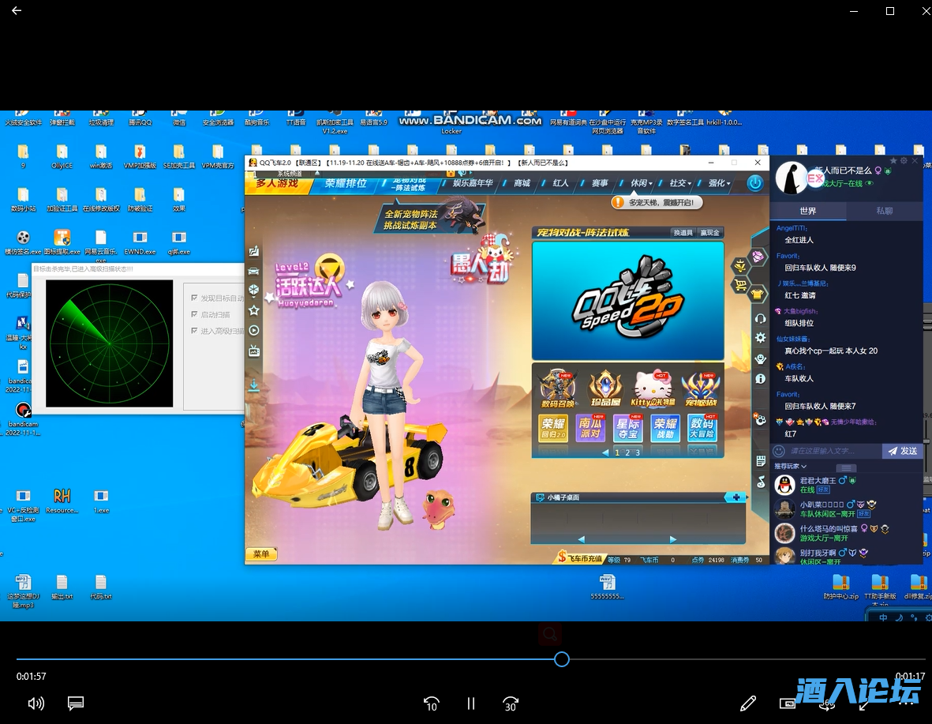The height and width of the screenshot is (724, 932).
Task: Expand the 休闲 dropdown menu
Action: point(642,183)
